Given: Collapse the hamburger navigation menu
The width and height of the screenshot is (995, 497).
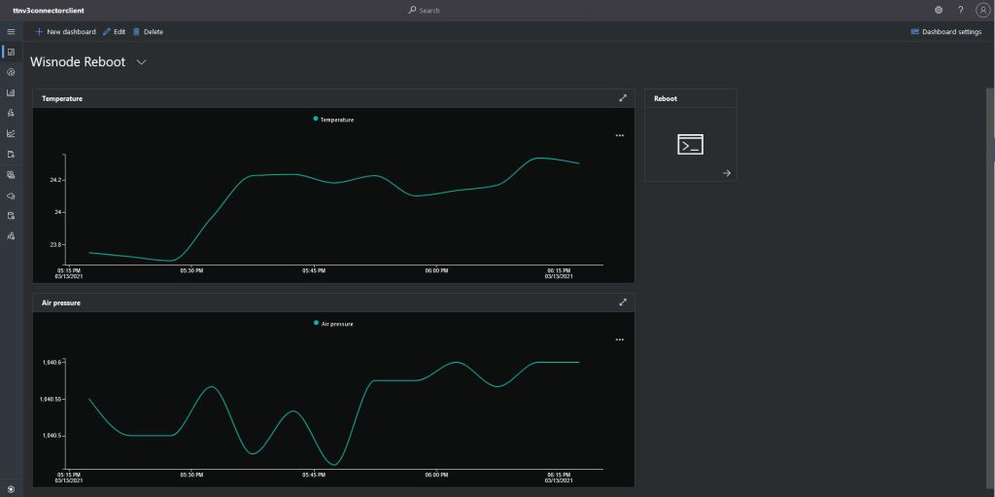Looking at the screenshot, I should [x=11, y=32].
